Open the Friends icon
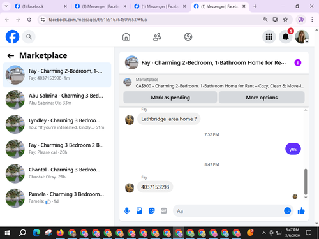Viewport: 319px width, 239px height. tap(157, 37)
